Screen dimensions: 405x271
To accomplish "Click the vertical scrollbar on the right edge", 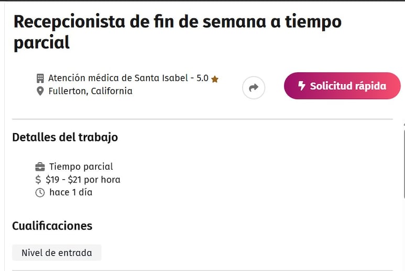I will tap(404, 161).
